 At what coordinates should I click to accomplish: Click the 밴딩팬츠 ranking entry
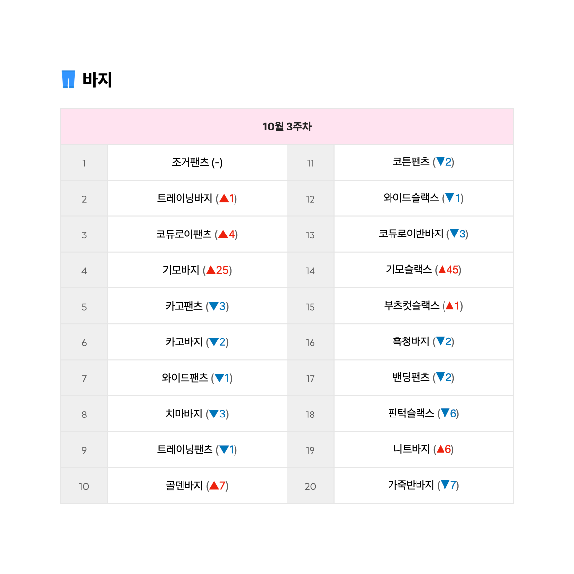tap(423, 377)
